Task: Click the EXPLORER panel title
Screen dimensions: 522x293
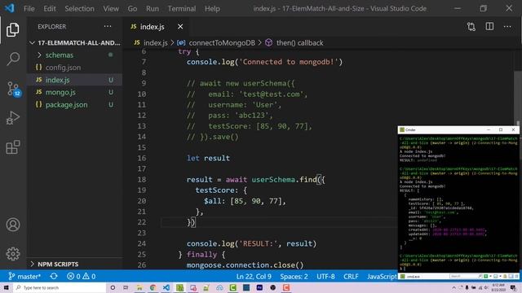Action: (51, 27)
